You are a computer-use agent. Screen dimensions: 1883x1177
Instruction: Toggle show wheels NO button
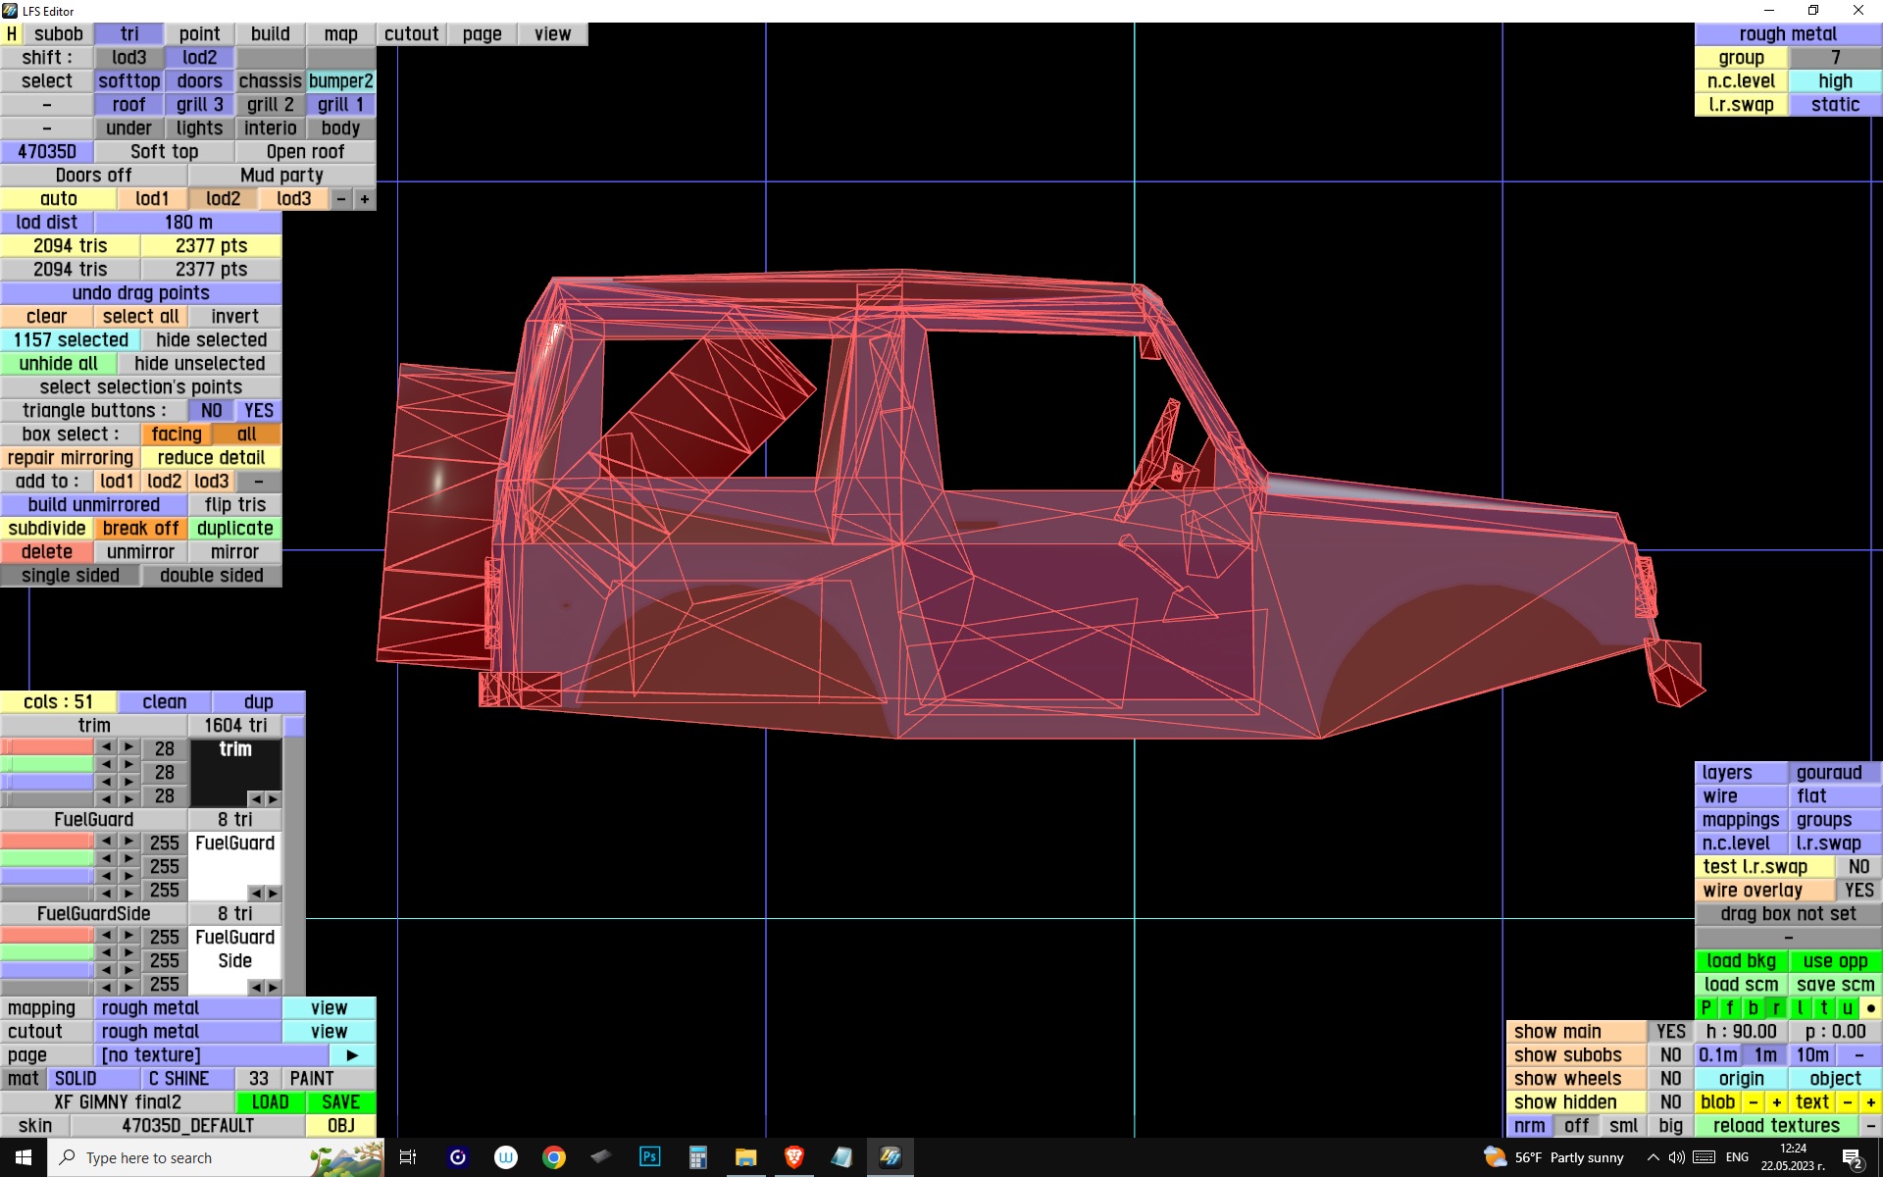click(1670, 1078)
